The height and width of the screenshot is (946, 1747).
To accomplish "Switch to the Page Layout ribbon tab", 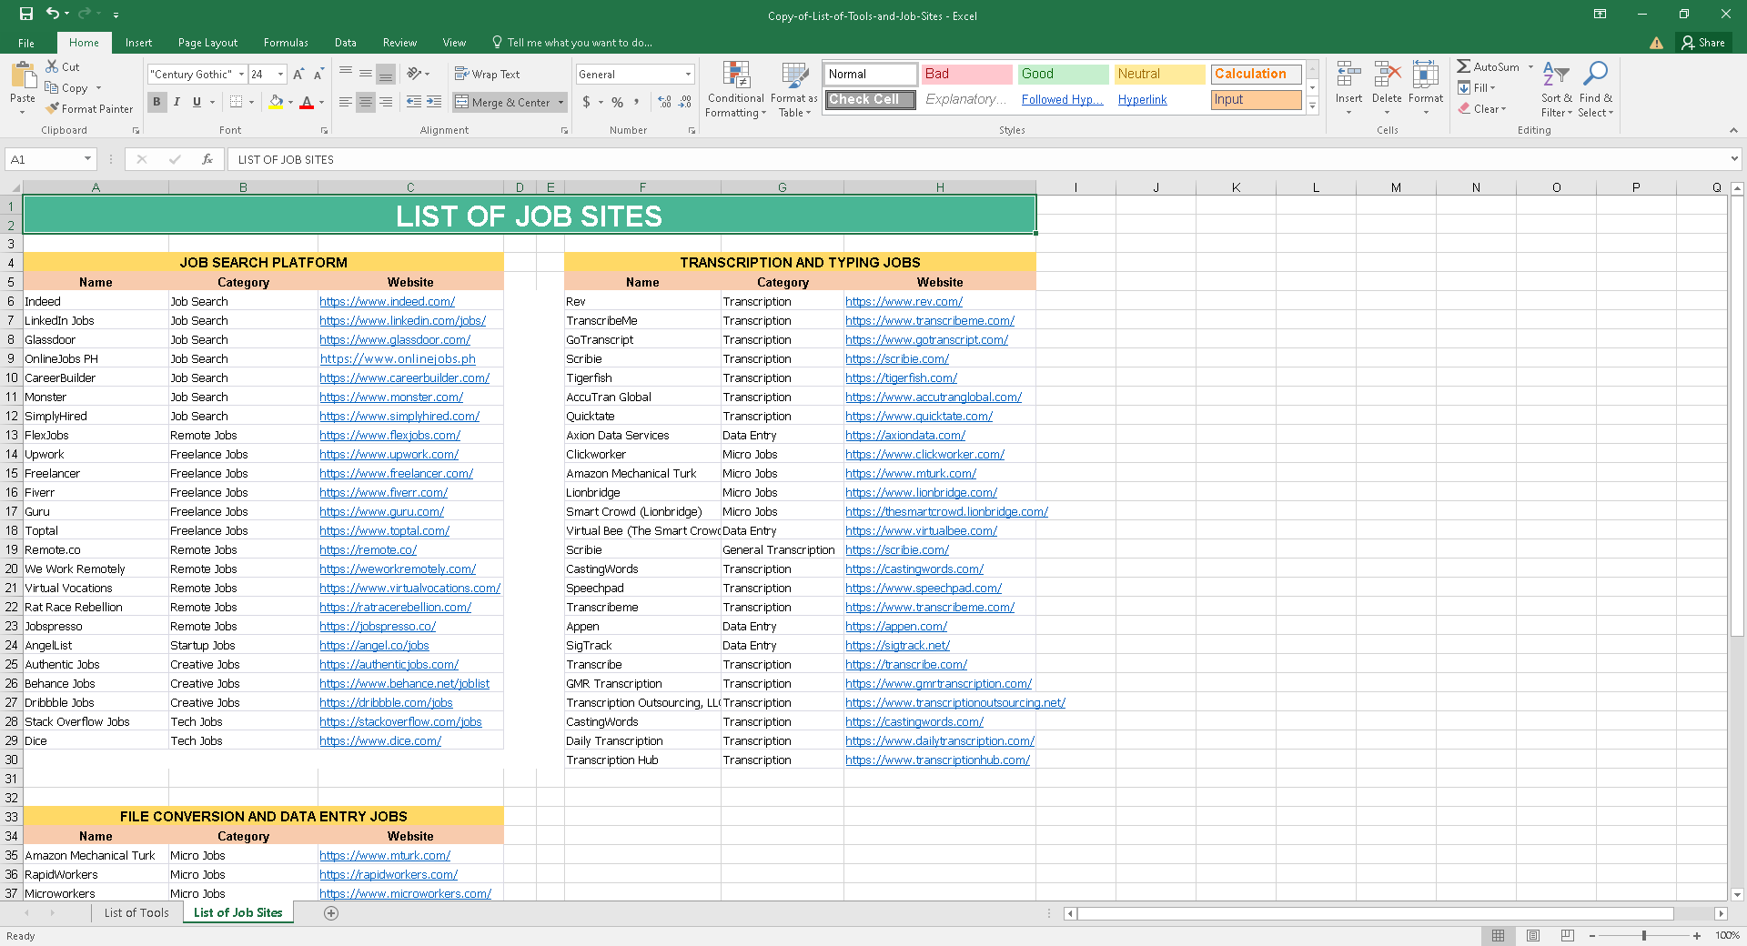I will coord(207,43).
